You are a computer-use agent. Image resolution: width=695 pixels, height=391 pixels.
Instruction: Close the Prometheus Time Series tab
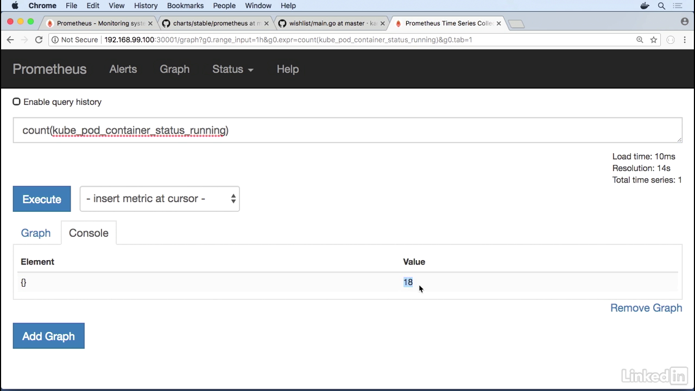[x=498, y=23]
